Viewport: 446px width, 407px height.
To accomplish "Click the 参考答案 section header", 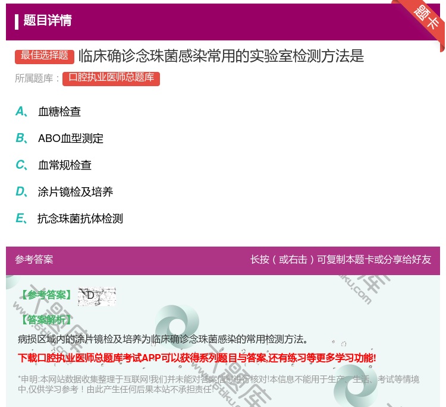I will click(34, 259).
